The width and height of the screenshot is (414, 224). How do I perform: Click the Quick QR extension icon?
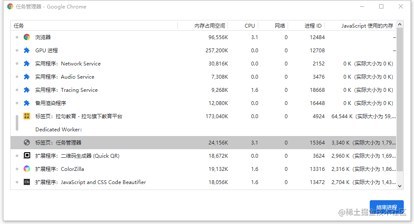coord(27,156)
